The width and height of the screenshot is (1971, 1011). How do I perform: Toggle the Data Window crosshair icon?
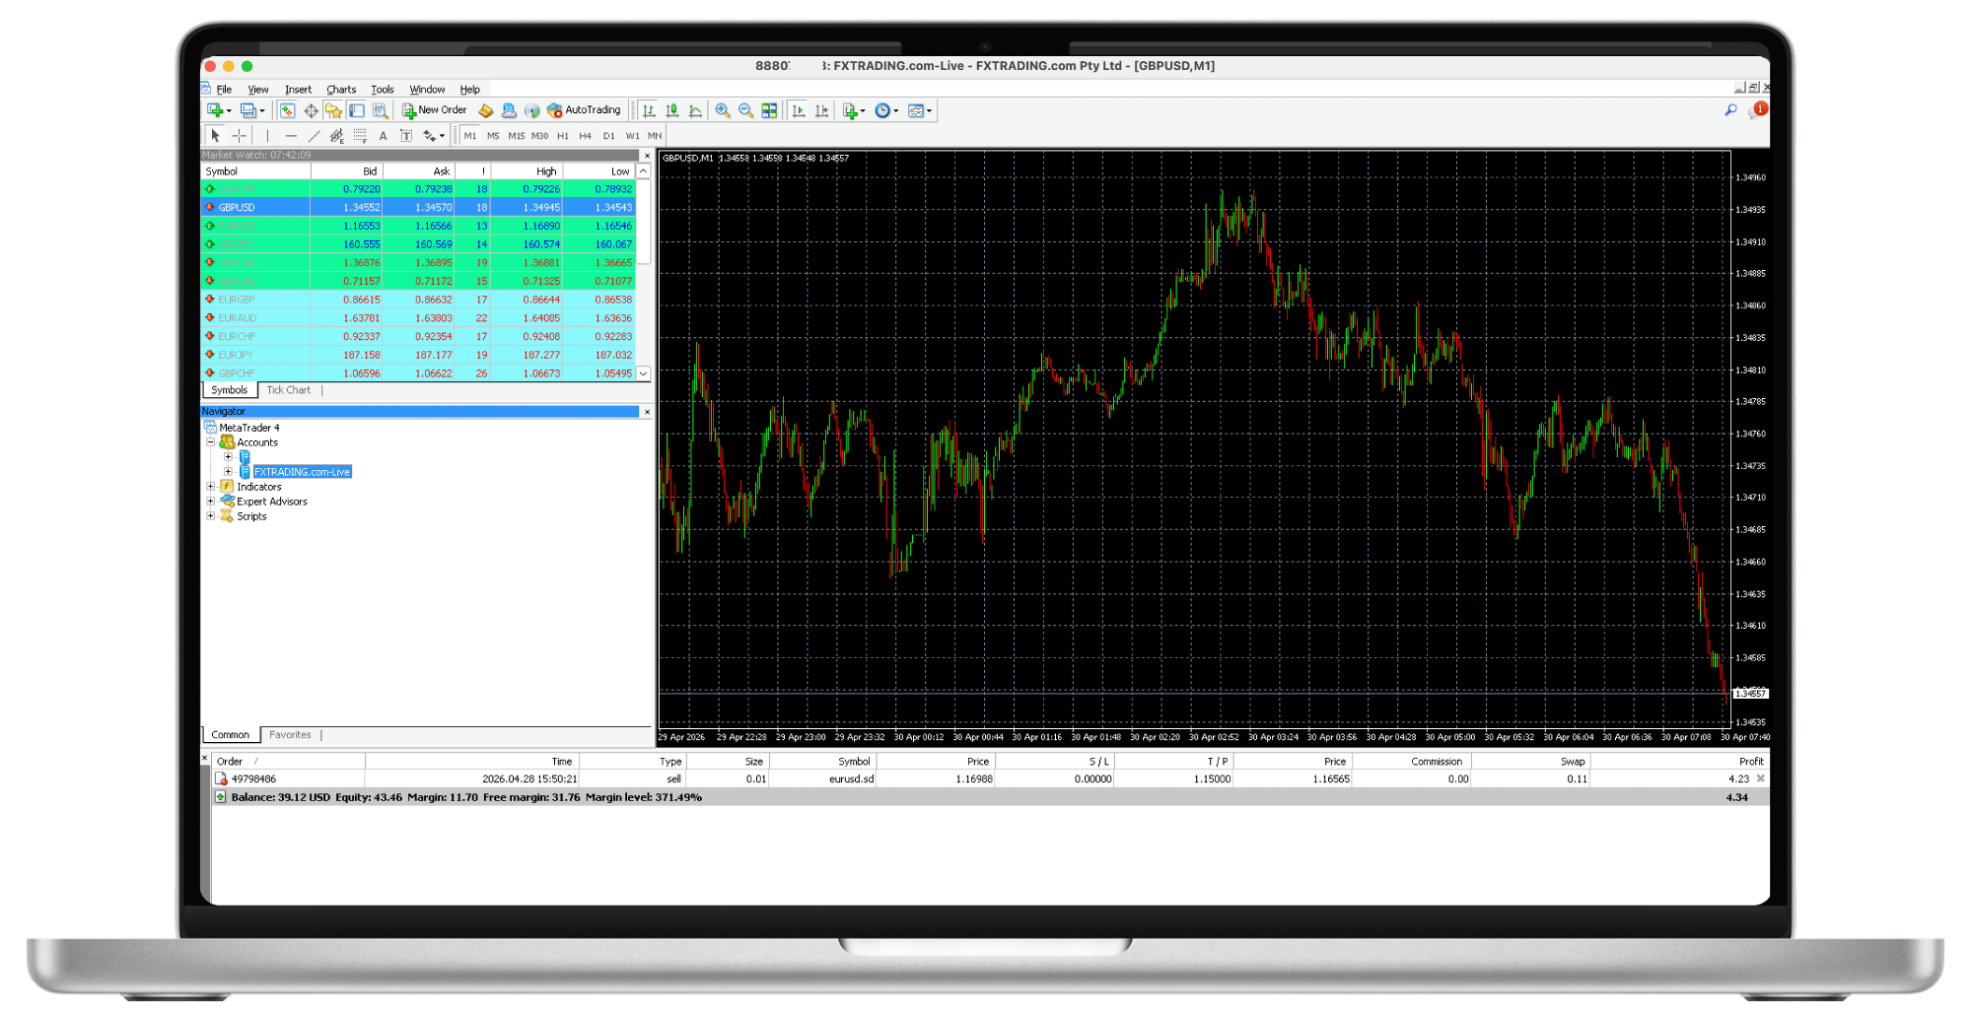click(x=311, y=110)
